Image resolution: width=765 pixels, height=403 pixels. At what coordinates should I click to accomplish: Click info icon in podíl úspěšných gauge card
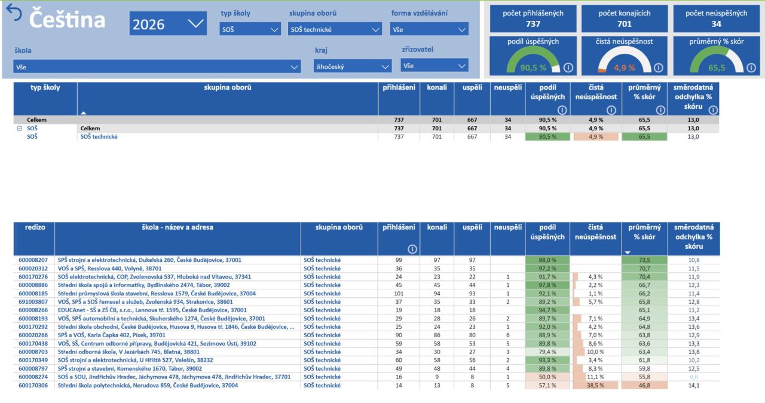tap(568, 68)
